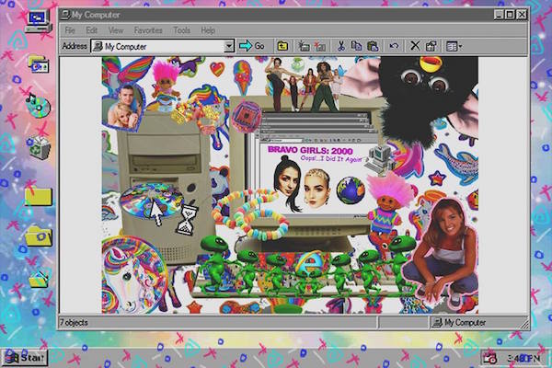The image size is (552, 368).
Task: Open the View menu
Action: (x=116, y=30)
